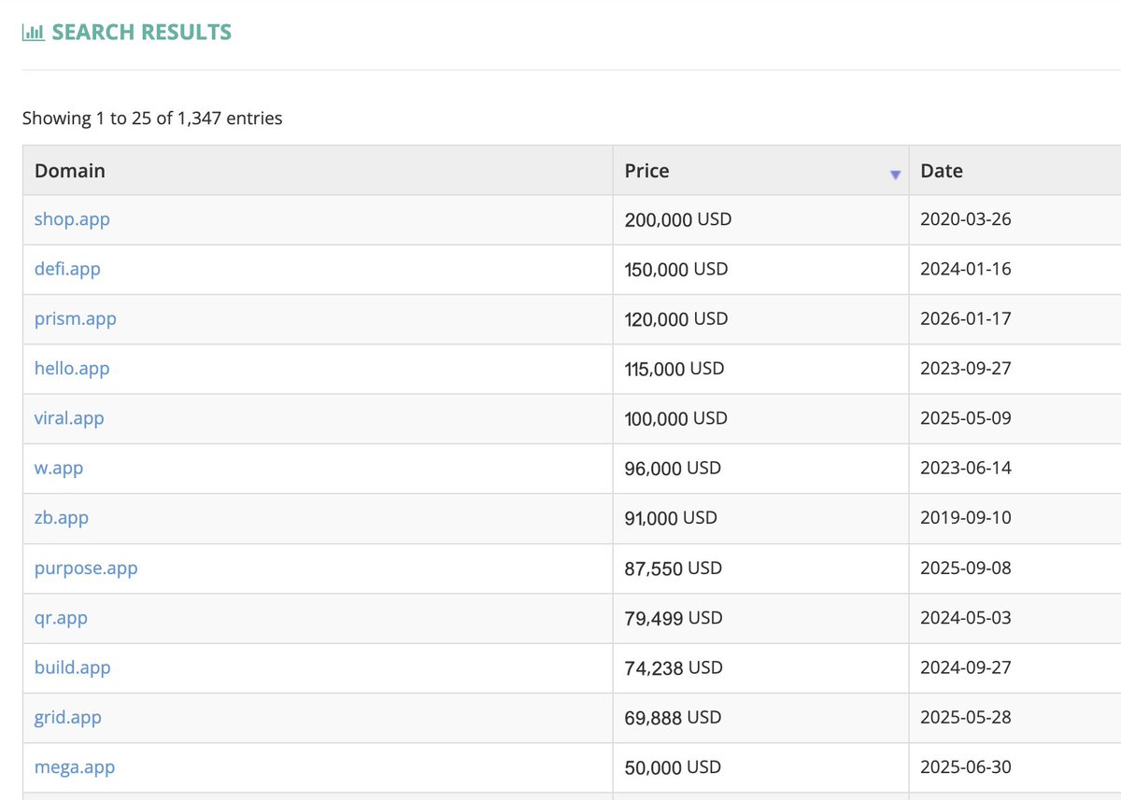Click the date 2025-09-08
The width and height of the screenshot is (1121, 800).
[x=966, y=568]
